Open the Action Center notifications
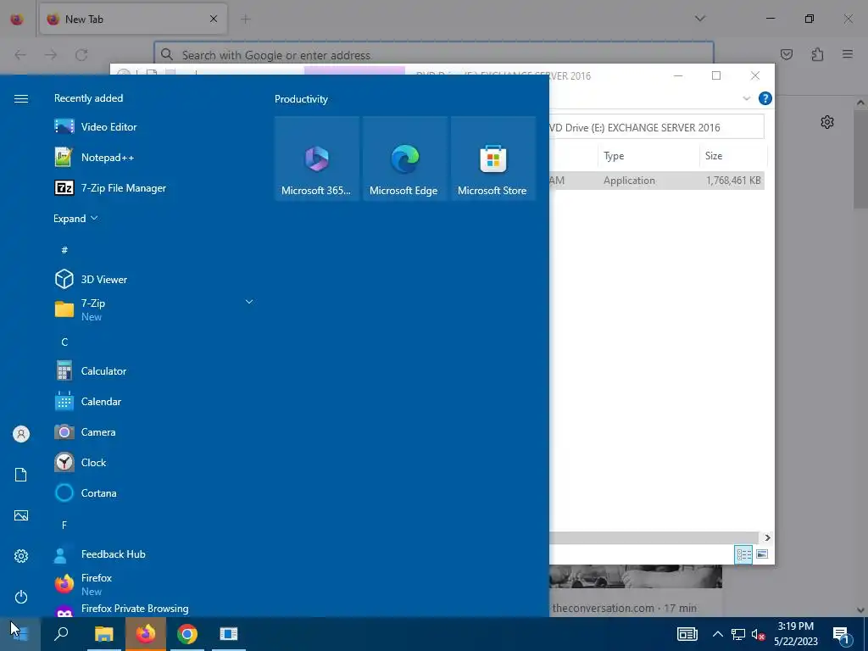This screenshot has width=868, height=651. click(842, 634)
